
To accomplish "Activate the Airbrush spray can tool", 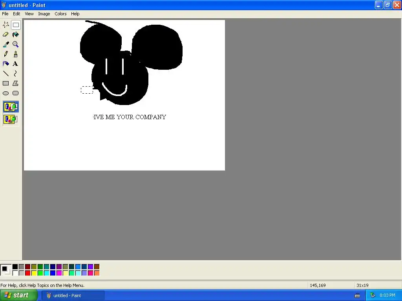I will (x=5, y=64).
